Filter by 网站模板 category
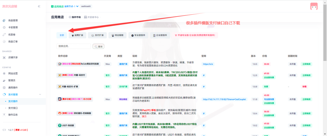Screen dimensions: 327x136 click(118, 35)
